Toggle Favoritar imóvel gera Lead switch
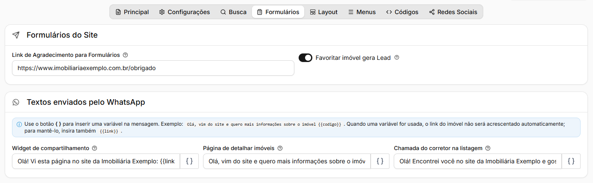 pos(305,58)
